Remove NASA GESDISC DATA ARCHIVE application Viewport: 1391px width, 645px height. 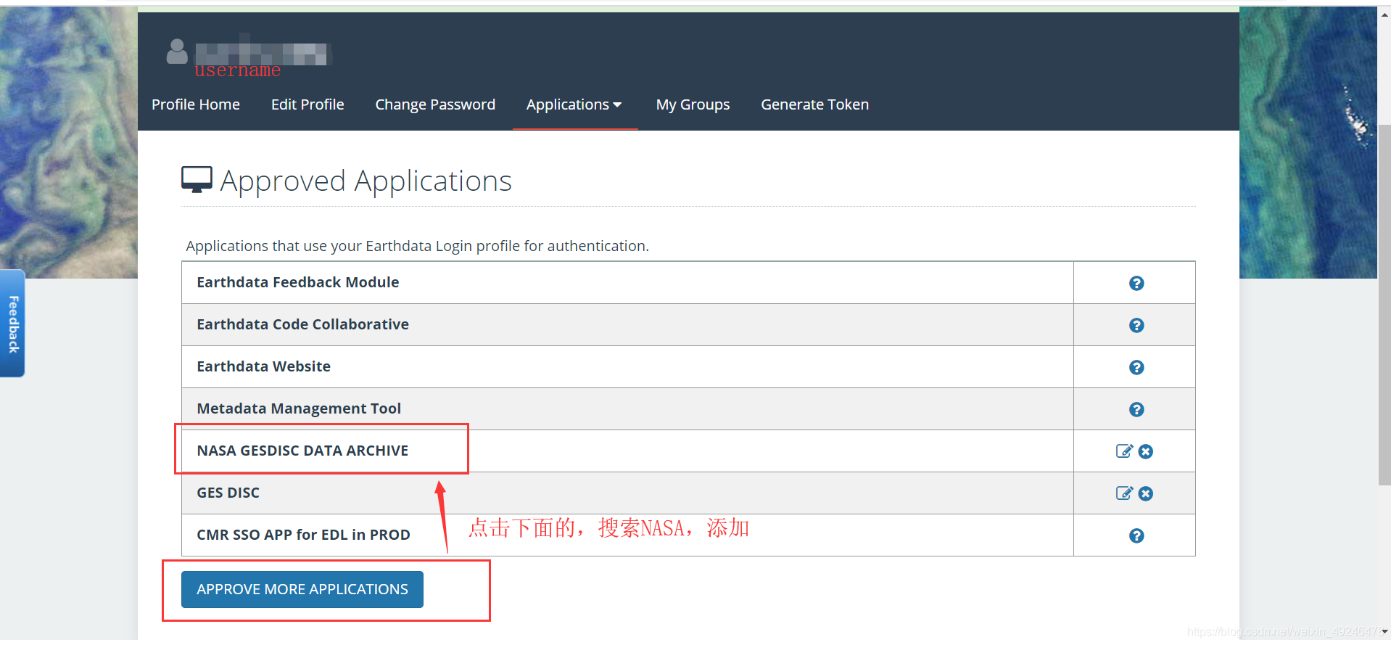coord(1145,451)
